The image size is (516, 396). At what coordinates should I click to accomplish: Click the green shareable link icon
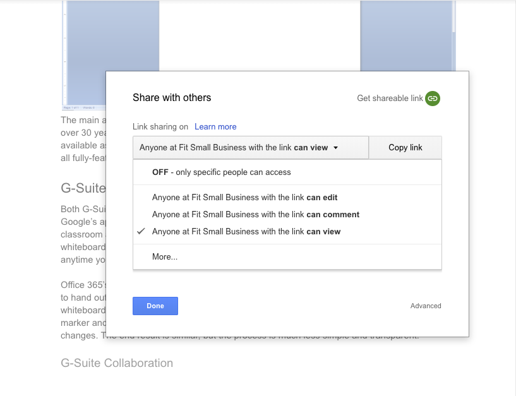tap(433, 98)
